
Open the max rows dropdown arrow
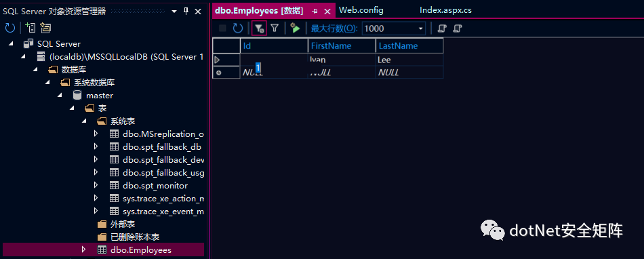coord(420,28)
